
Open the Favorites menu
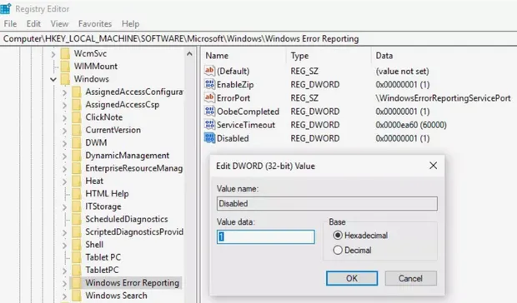click(x=95, y=23)
